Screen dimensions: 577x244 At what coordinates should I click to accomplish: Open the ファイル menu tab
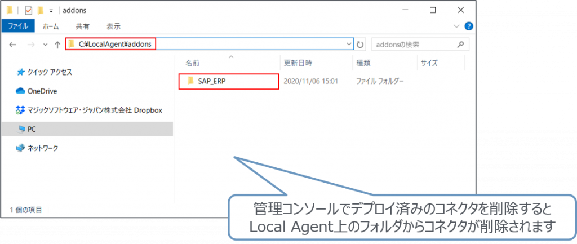[x=19, y=26]
